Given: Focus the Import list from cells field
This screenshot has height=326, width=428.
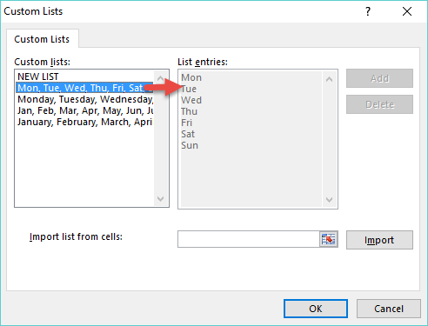Looking at the screenshot, I should [249, 239].
